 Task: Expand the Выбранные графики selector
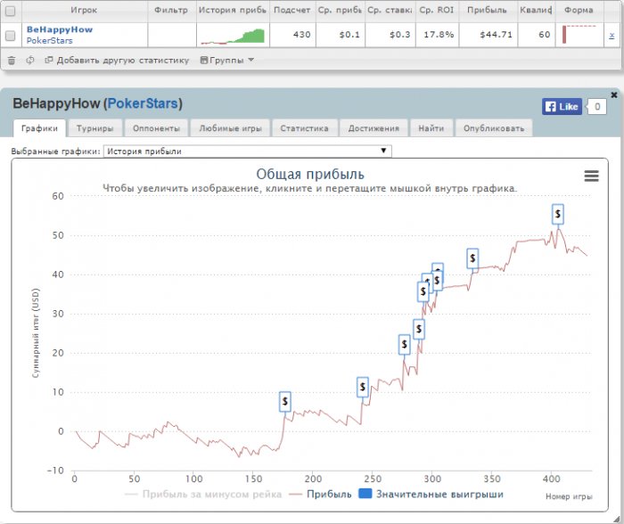[247, 151]
